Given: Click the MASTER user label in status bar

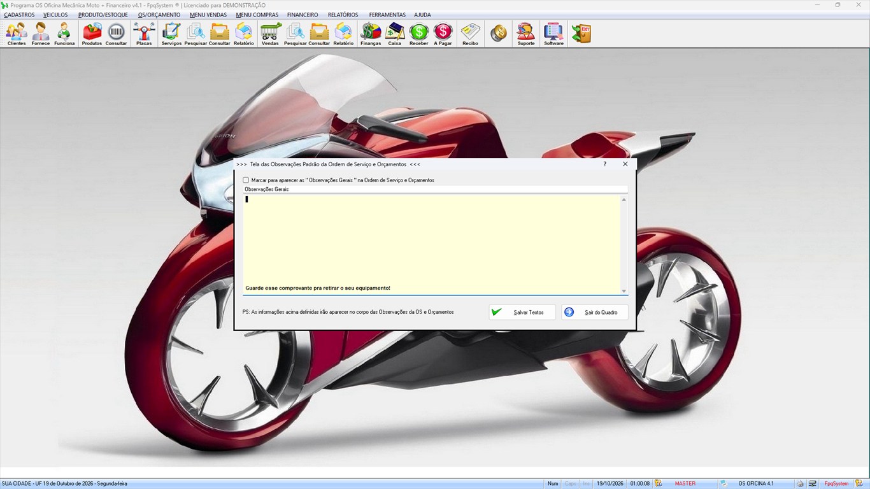Looking at the screenshot, I should (685, 484).
